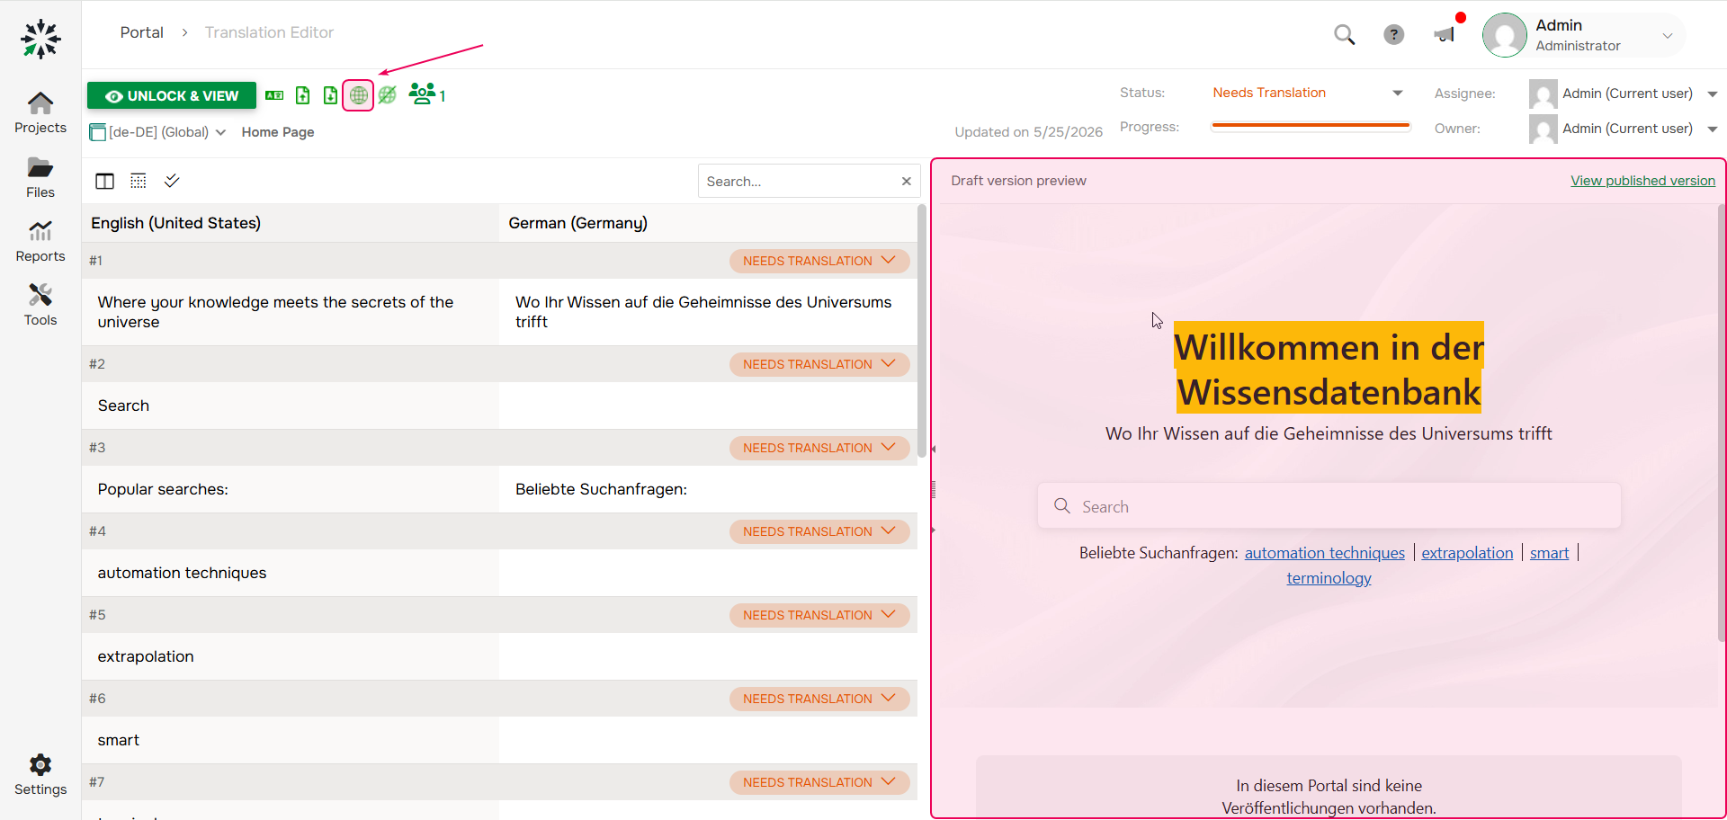
Task: Expand segment #2 NEEDS TRANSLATION status menu
Action: coord(819,364)
